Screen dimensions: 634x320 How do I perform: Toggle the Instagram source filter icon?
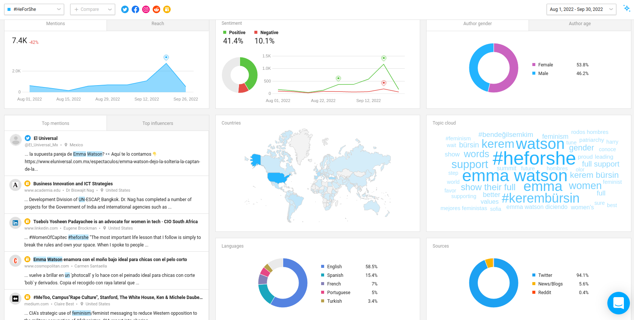click(146, 9)
